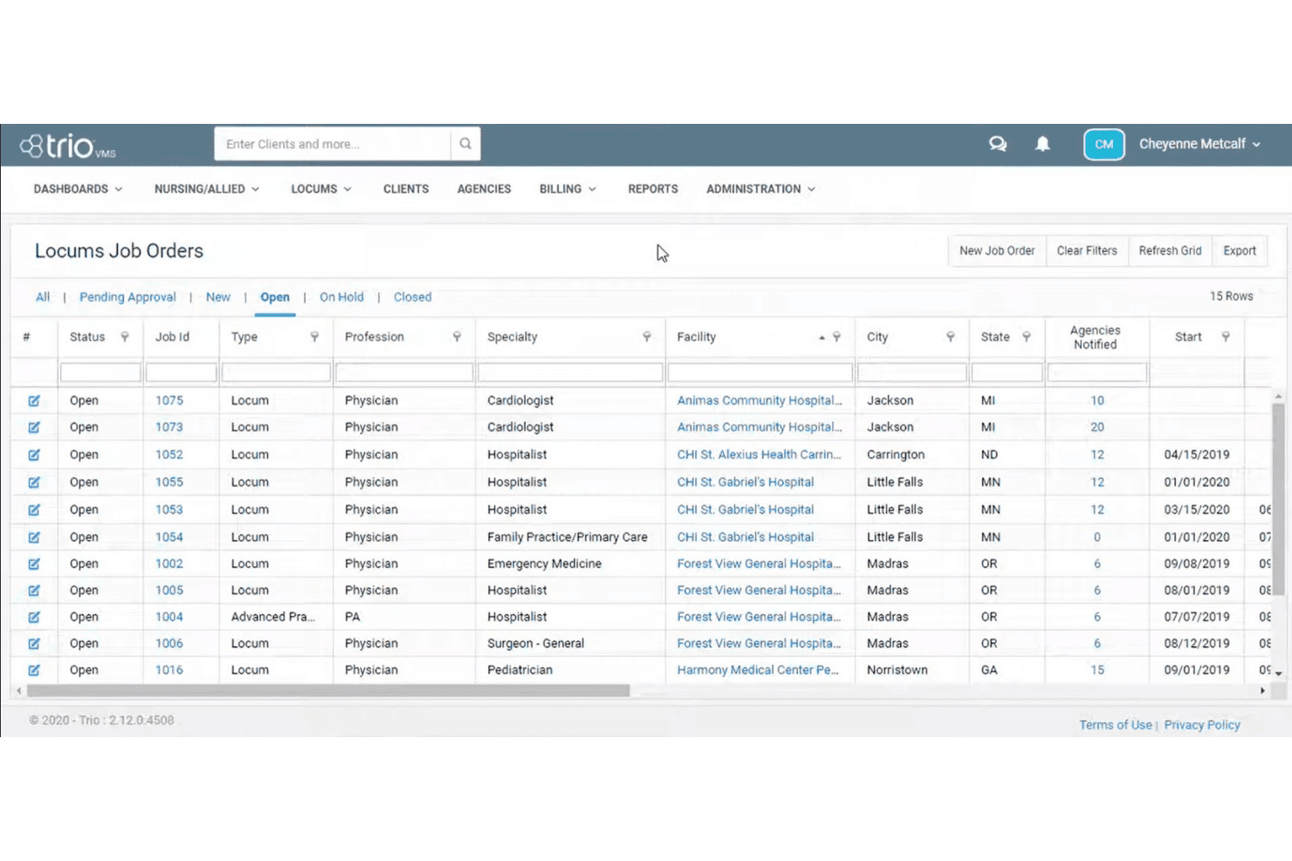
Task: Expand the Billing menu
Action: (567, 189)
